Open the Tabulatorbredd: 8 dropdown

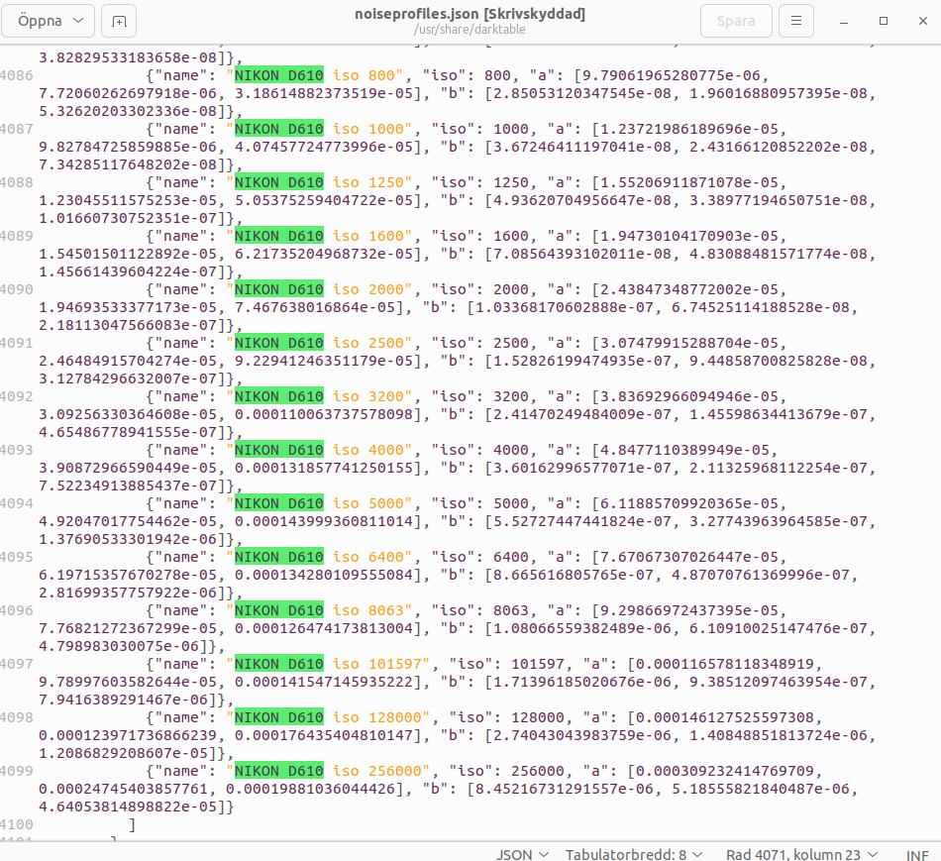[634, 854]
